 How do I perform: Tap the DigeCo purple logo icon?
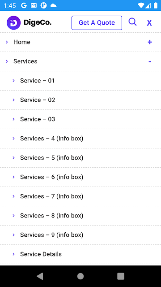tap(13, 23)
